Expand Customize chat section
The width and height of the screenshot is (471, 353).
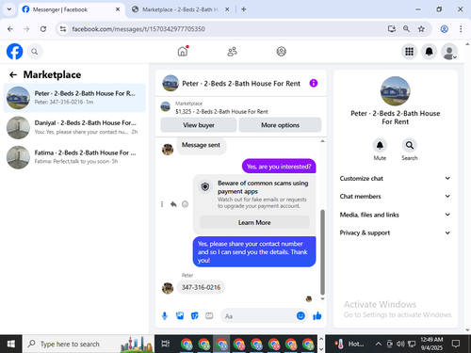click(395, 178)
